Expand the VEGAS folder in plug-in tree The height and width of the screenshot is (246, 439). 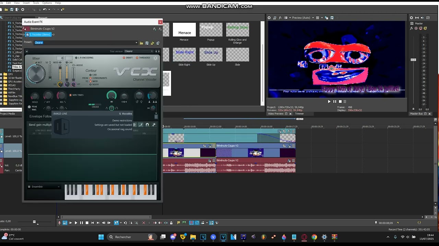click(x=1, y=85)
